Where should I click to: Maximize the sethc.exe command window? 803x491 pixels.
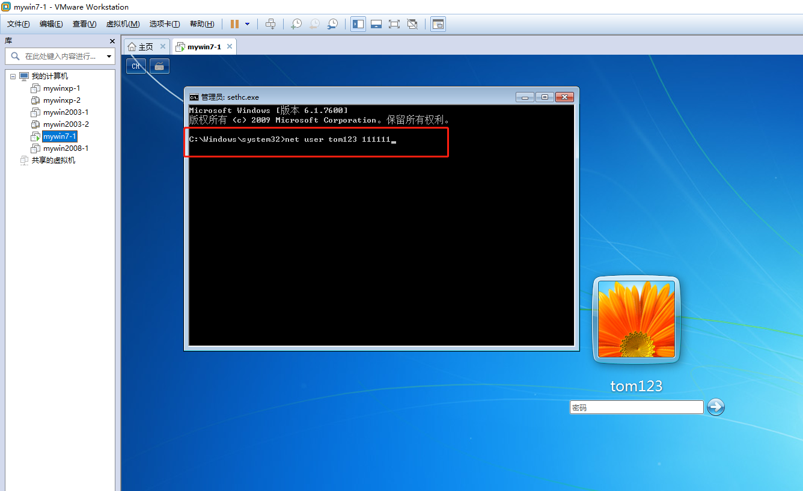pyautogui.click(x=545, y=97)
